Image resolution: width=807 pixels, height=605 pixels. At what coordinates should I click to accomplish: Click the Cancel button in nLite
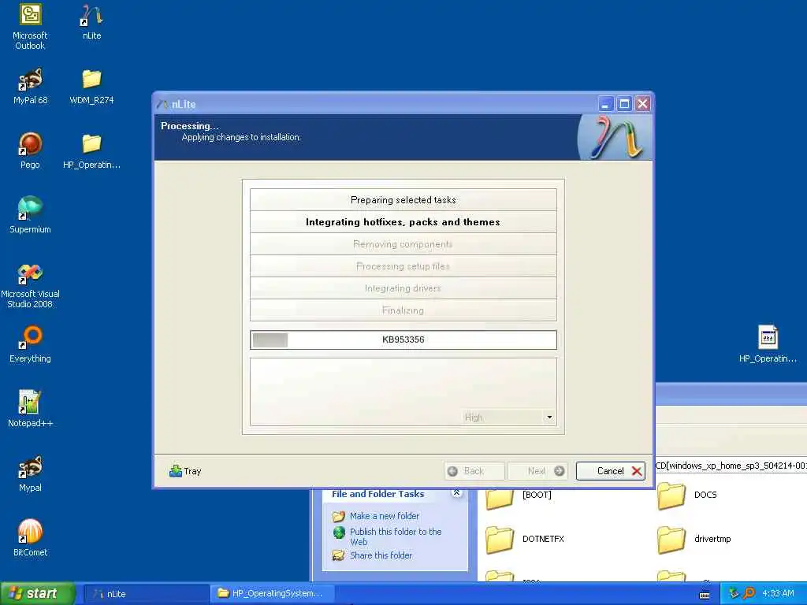[611, 471]
